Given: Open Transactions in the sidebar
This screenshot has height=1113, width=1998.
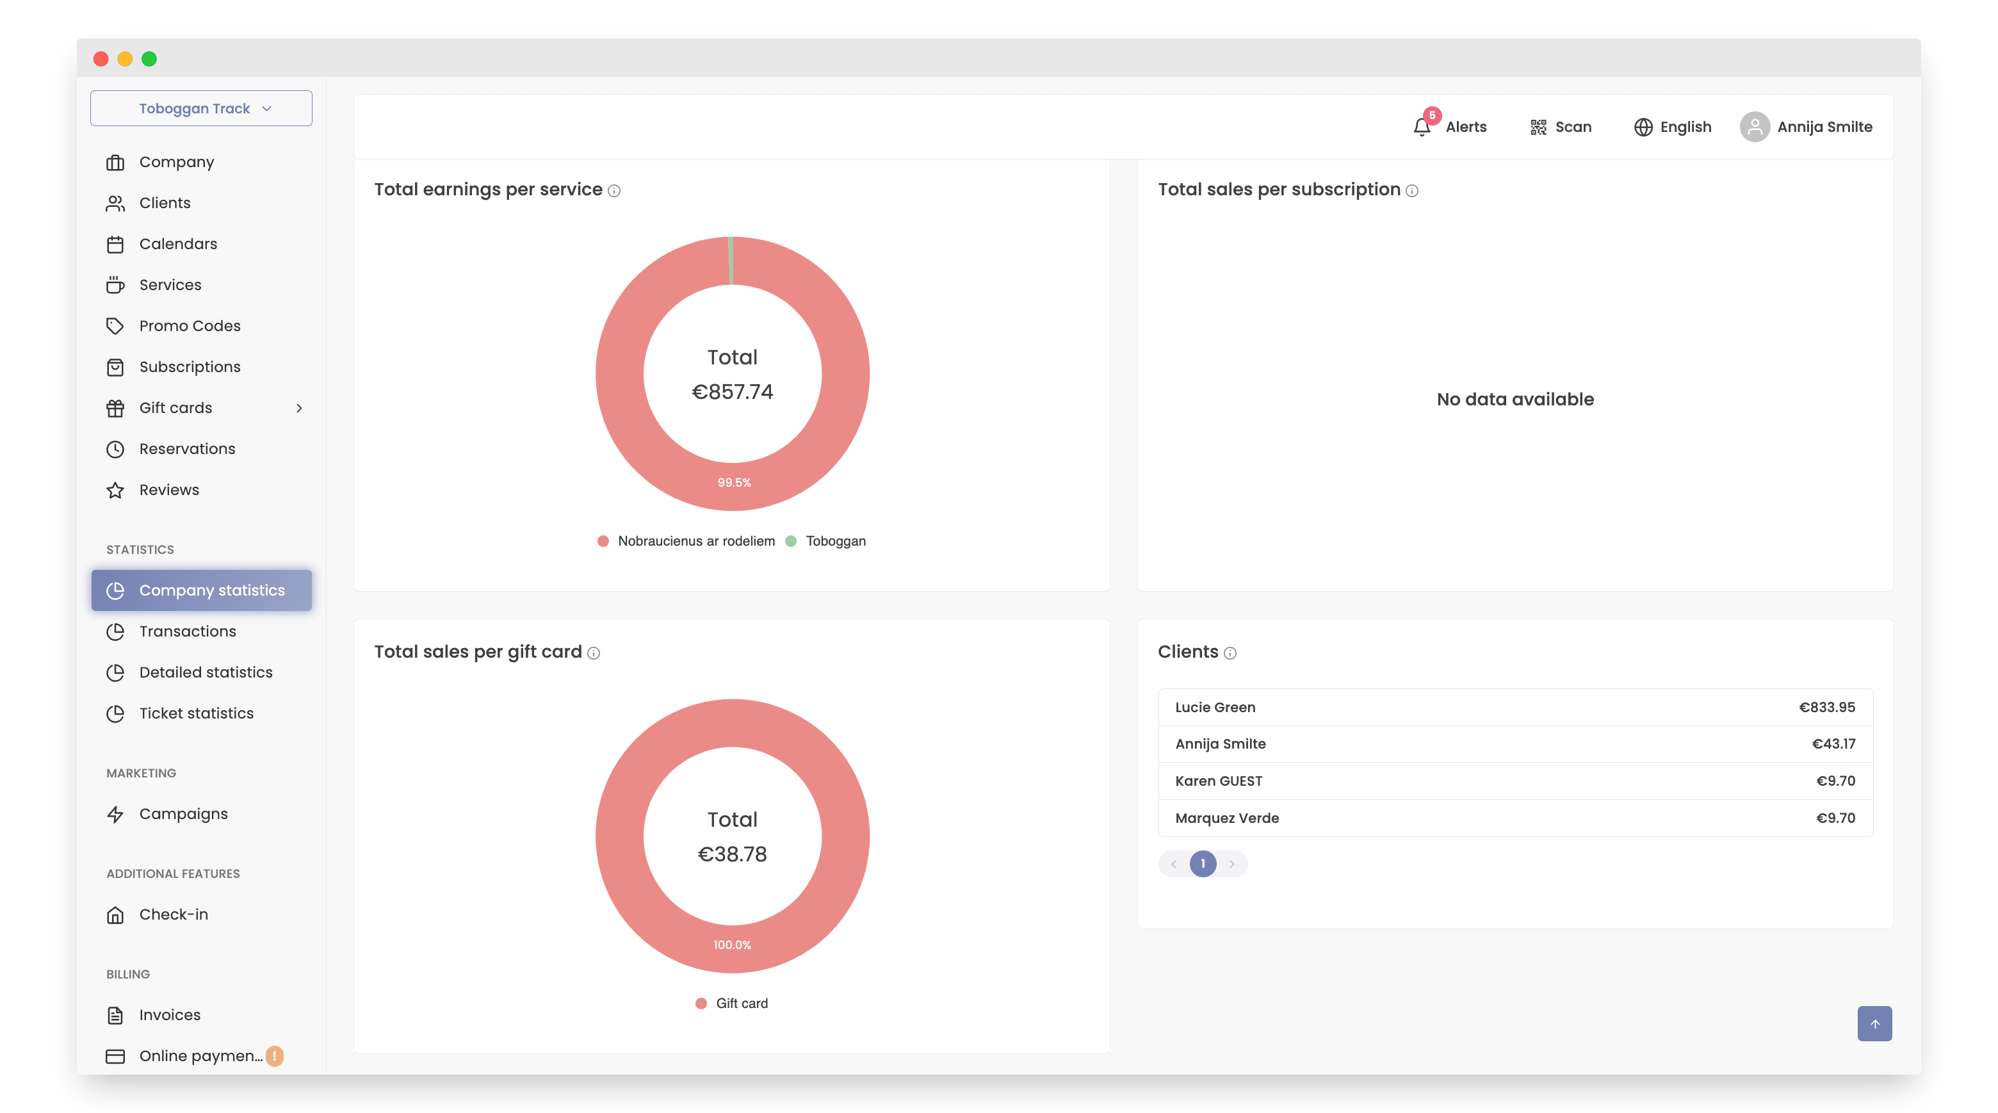Looking at the screenshot, I should [x=187, y=631].
